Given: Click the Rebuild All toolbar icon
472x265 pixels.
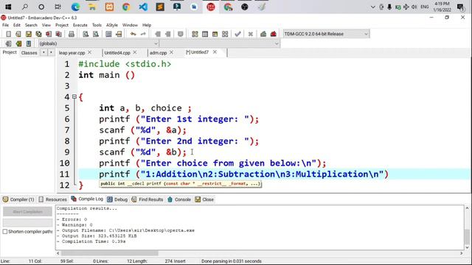Looking at the screenshot, I should pyautogui.click(x=225, y=34).
